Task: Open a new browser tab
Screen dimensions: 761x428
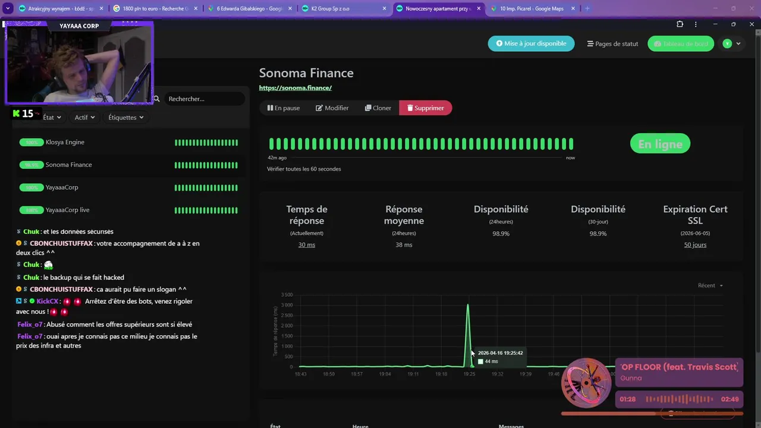Action: click(x=587, y=9)
